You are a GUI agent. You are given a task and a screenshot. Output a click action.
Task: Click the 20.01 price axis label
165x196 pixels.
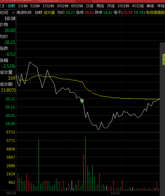(10, 115)
